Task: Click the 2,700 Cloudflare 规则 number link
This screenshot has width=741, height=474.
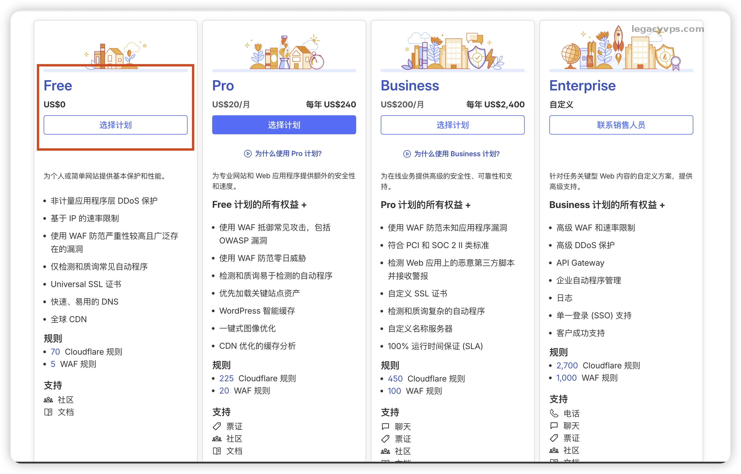Action: [567, 365]
